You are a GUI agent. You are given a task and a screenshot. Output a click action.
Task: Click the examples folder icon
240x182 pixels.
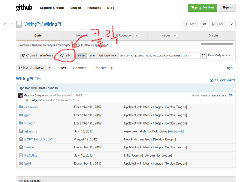click(21, 107)
